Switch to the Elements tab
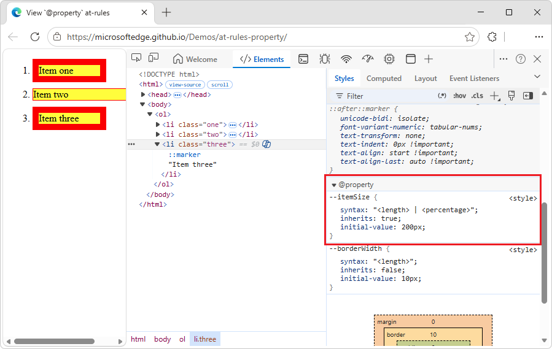Image resolution: width=552 pixels, height=349 pixels. pos(262,59)
